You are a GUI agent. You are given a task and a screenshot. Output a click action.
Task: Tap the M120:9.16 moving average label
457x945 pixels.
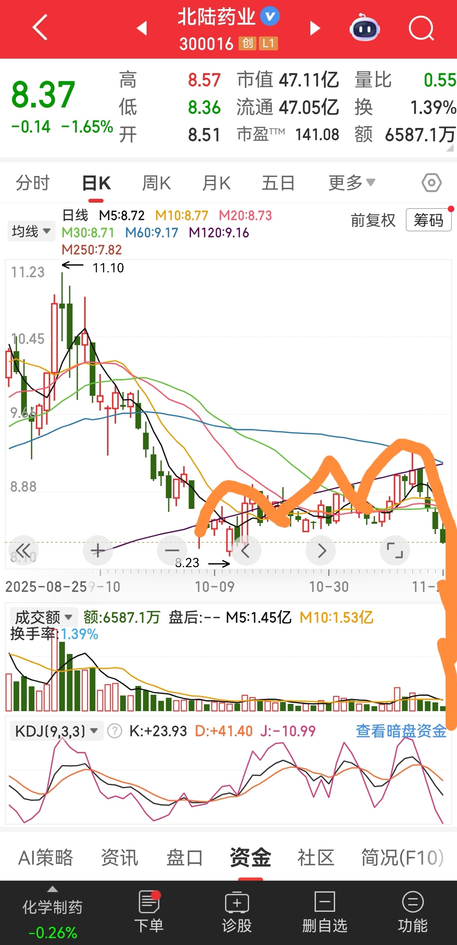219,233
